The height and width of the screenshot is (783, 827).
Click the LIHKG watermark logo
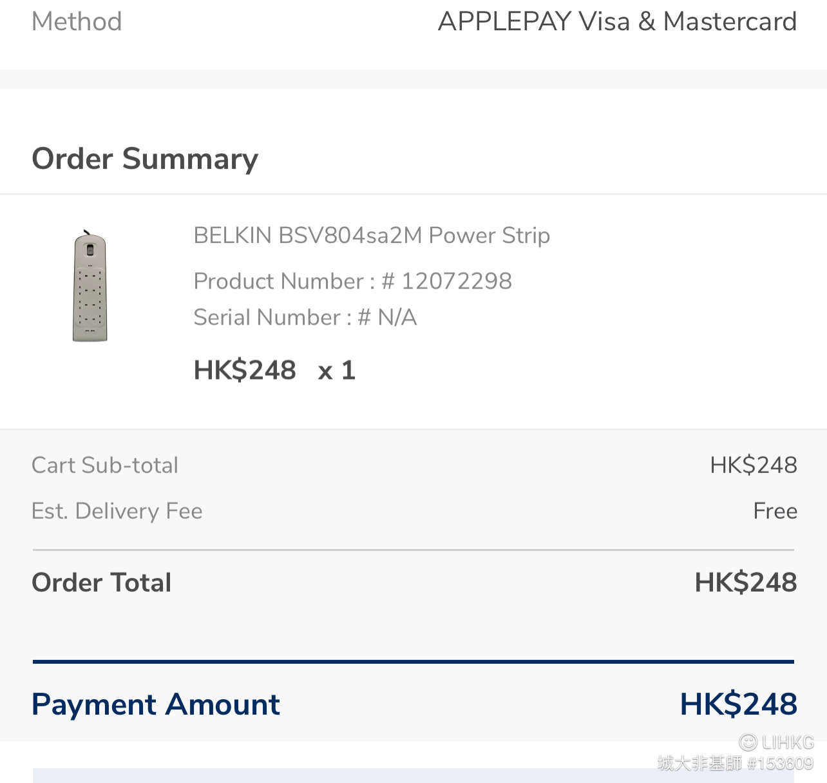776,742
